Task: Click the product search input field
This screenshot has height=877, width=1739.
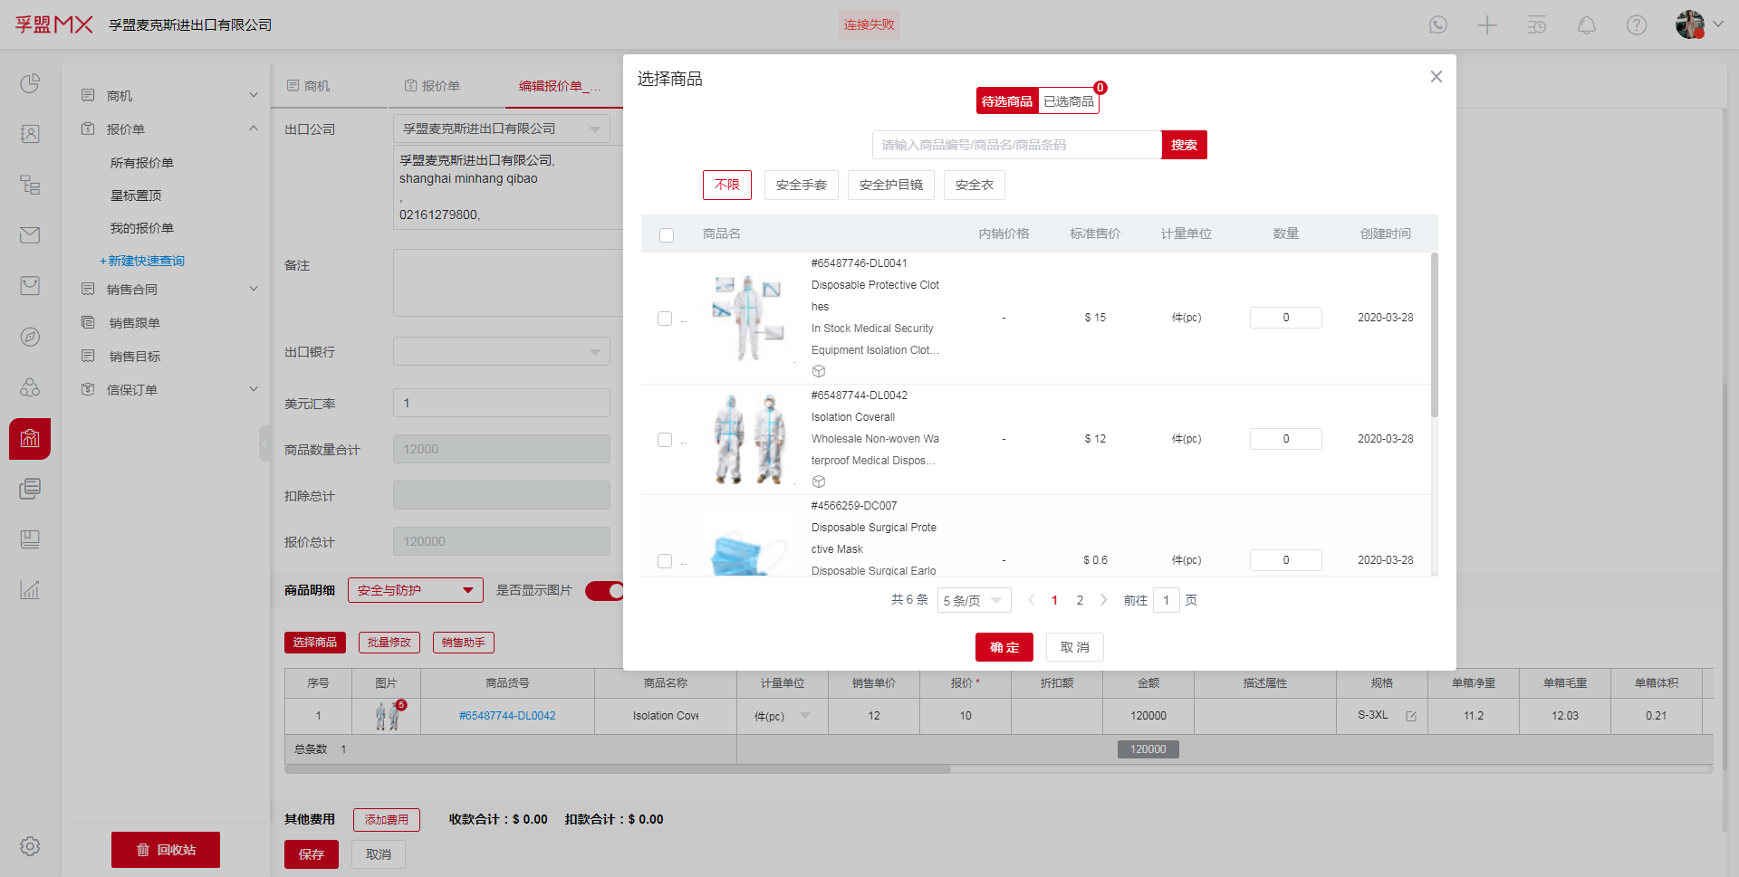Action: pyautogui.click(x=1015, y=145)
